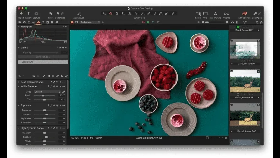Select the Keystone cursor tool
This screenshot has height=158, width=280.
click(x=136, y=14)
